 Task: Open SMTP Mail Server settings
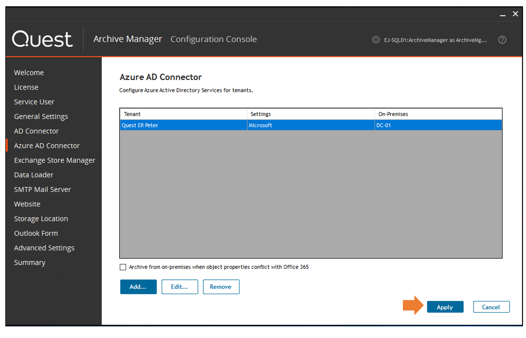point(42,189)
